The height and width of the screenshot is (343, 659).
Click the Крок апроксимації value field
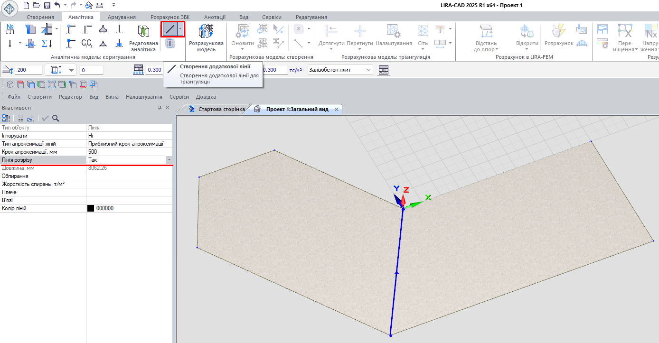[x=129, y=152]
